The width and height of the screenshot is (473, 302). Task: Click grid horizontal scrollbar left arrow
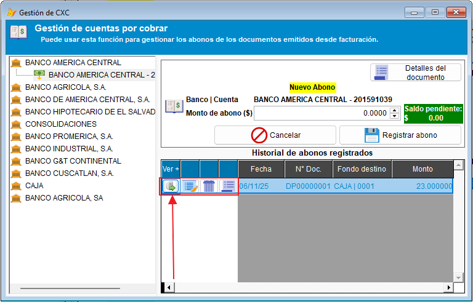169,287
